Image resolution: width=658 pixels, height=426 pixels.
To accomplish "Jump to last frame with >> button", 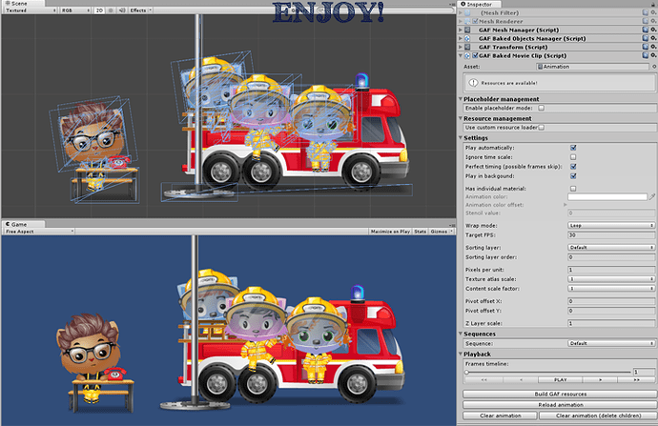I will pyautogui.click(x=637, y=379).
